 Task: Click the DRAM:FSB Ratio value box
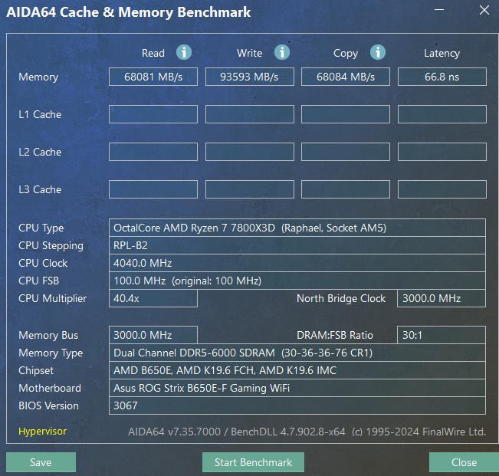click(x=441, y=335)
